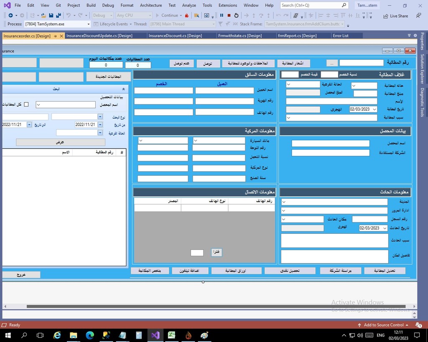Image resolution: width=428 pixels, height=342 pixels.
Task: Switch to InsuranceDiscount.cs [Design] tab
Action: pos(175,36)
